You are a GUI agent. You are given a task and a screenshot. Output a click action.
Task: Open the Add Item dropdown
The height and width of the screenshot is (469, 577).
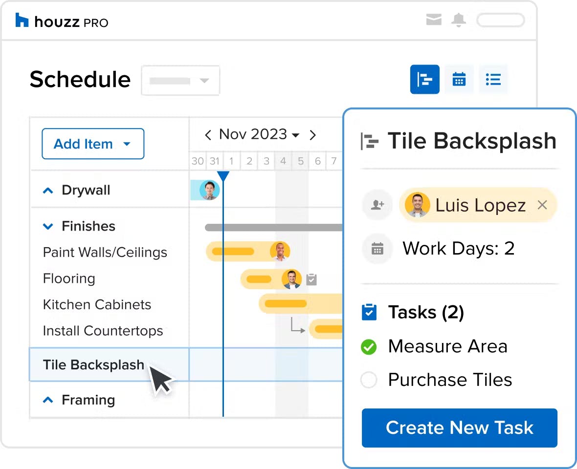(x=93, y=144)
